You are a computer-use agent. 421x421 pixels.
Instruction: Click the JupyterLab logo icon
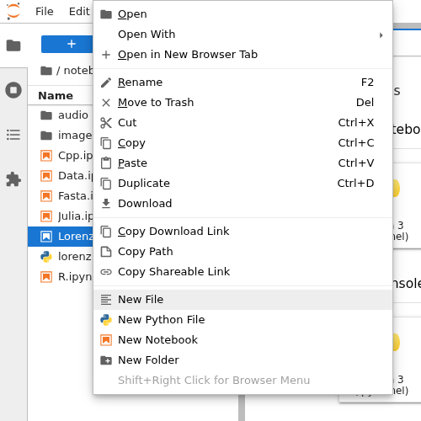(x=13, y=11)
